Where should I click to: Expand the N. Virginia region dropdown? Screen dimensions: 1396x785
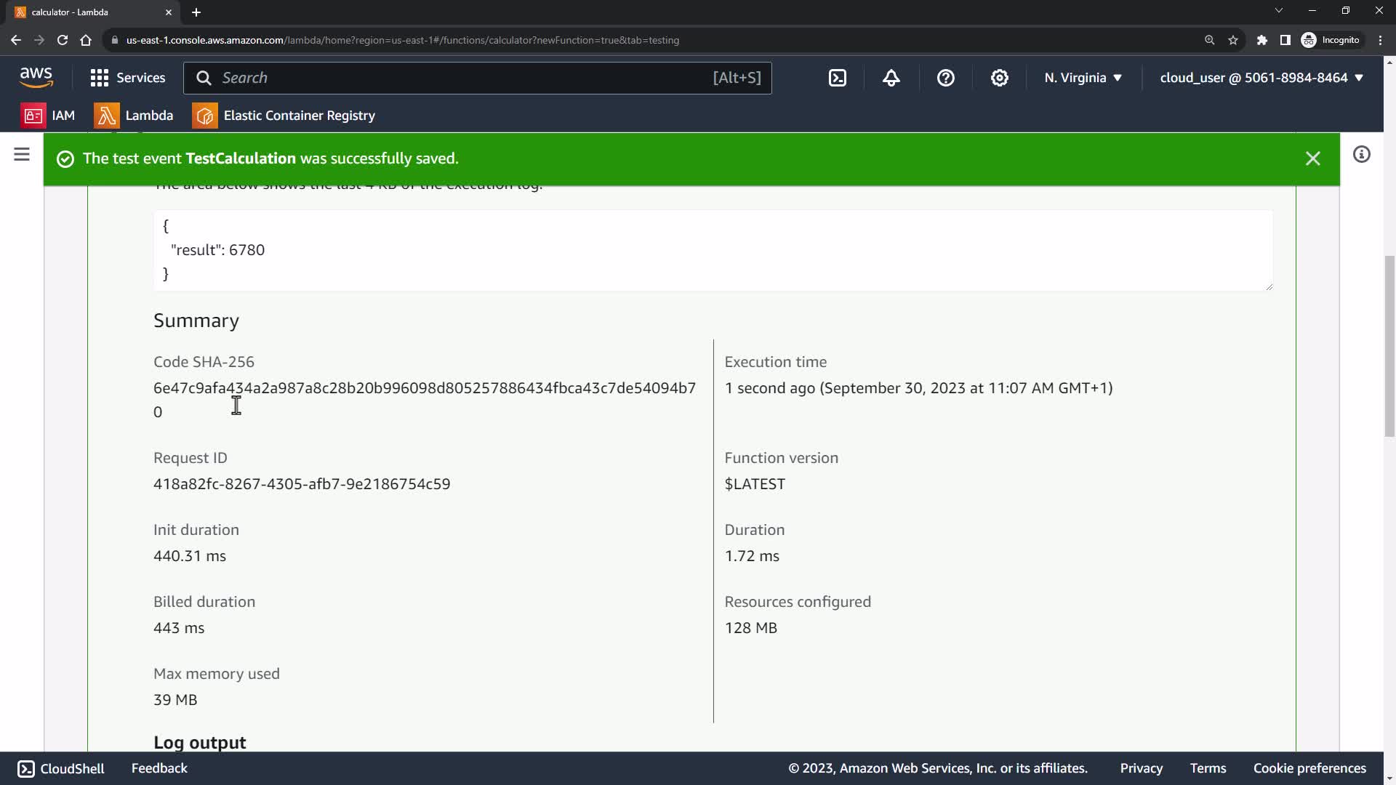point(1083,78)
